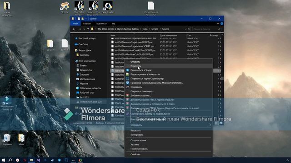Click the search magnifier in Explorer search box
This screenshot has height=163, width=291.
219,29
